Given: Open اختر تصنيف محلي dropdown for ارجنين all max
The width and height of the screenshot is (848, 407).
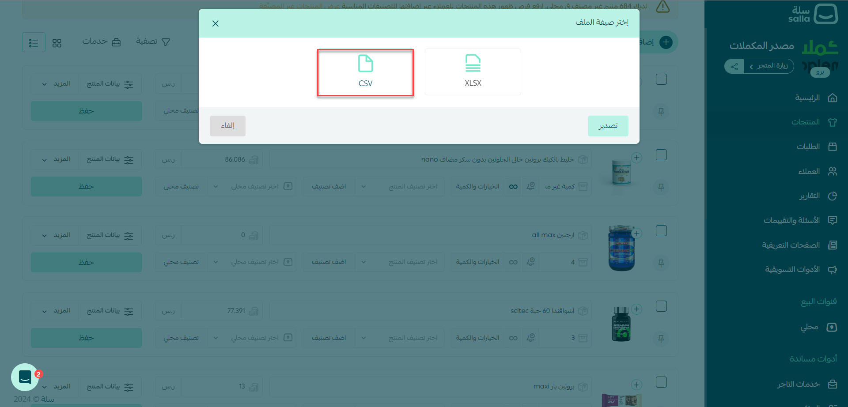Looking at the screenshot, I should (252, 262).
